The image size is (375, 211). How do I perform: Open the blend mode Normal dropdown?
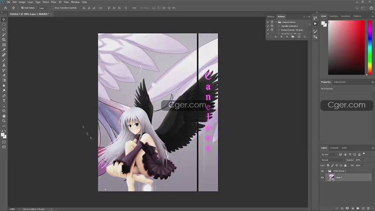tap(333, 160)
